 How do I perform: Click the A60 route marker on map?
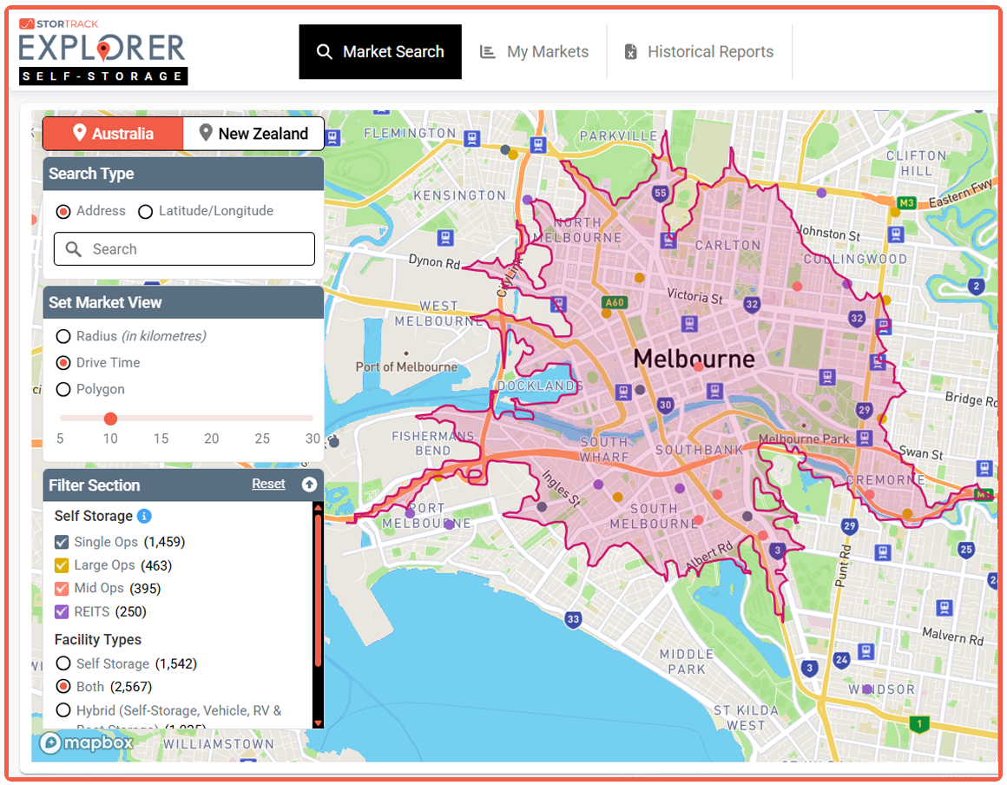click(x=614, y=302)
